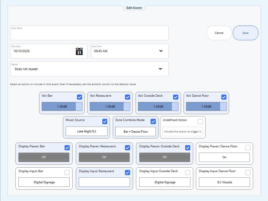The height and width of the screenshot is (201, 268).
Task: Toggle Display Power: Outside Deck Off button
Action: click(x=165, y=157)
